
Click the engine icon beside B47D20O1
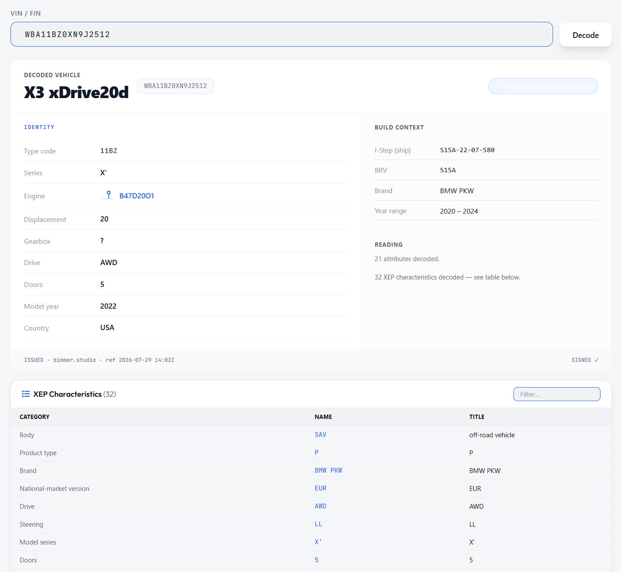tap(108, 195)
